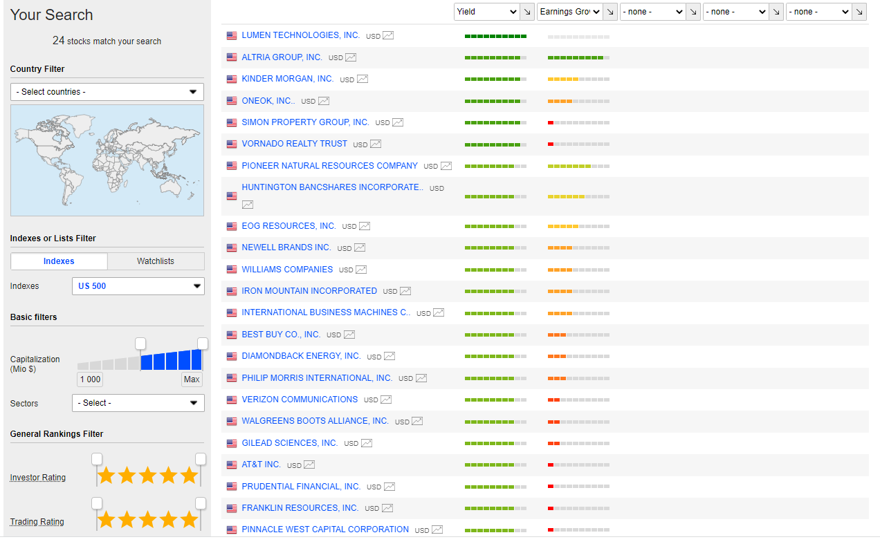The width and height of the screenshot is (880, 544).
Task: Follow the VERIZON COMMUNICATIONS link
Action: point(300,400)
